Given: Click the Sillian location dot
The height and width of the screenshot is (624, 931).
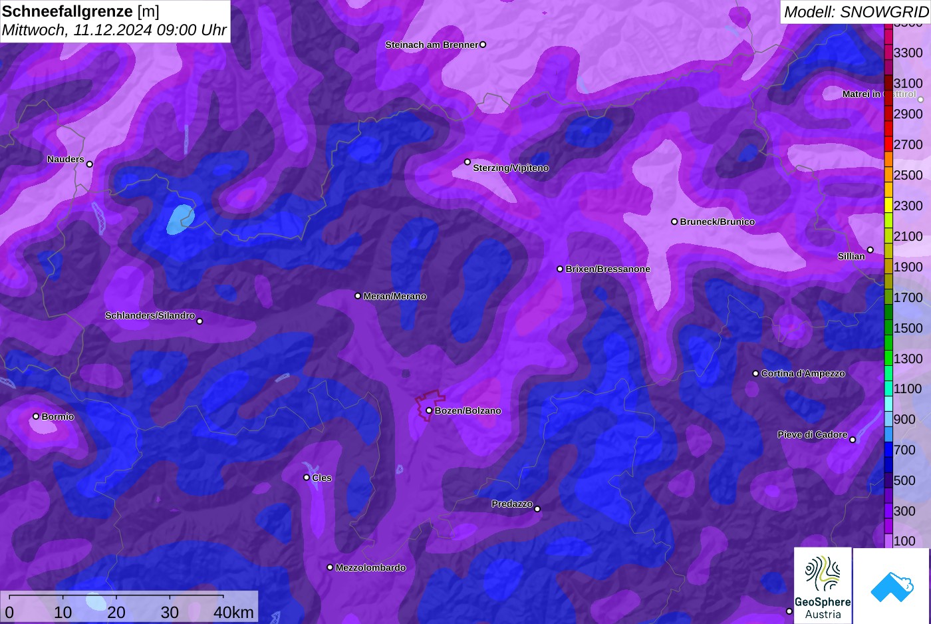Looking at the screenshot, I should point(870,250).
